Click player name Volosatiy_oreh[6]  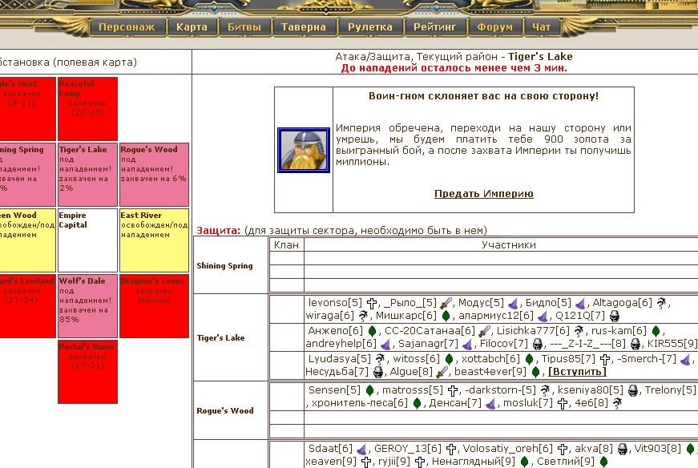(x=507, y=449)
